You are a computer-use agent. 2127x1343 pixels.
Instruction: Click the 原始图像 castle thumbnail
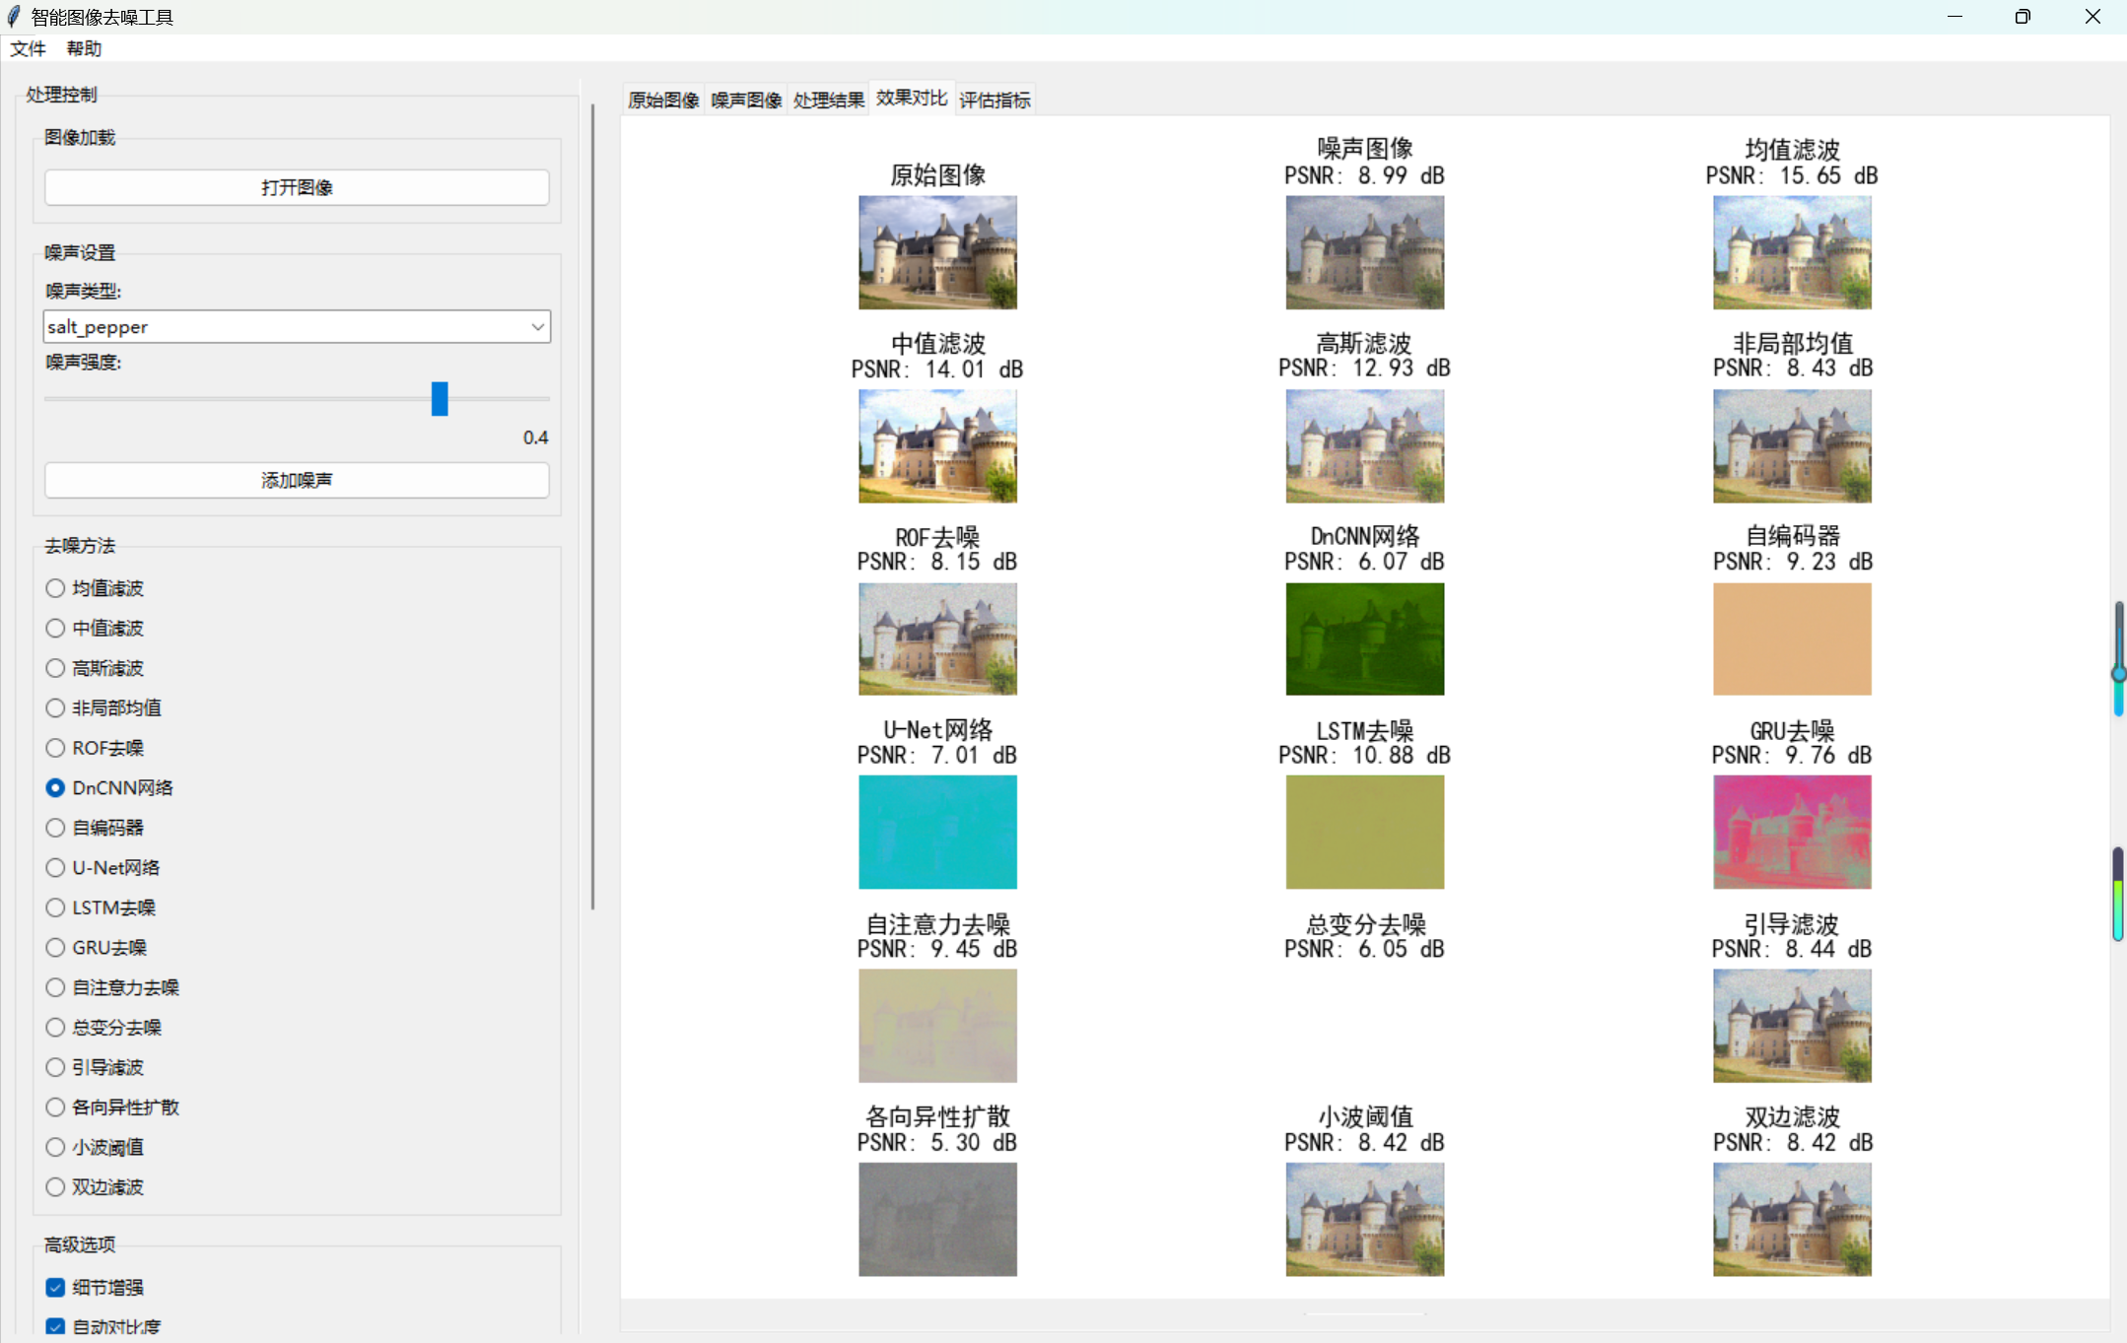coord(937,252)
